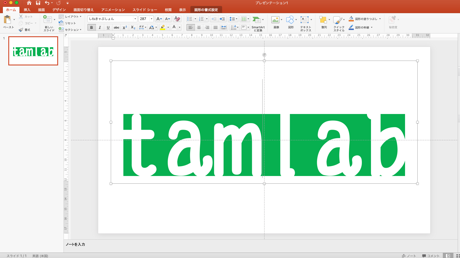Viewport: 460px width, 258px height.
Task: Undo the last action
Action: tap(47, 3)
